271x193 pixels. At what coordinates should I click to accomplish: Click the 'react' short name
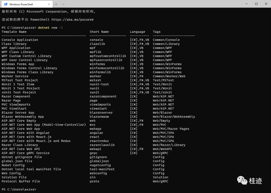click(95, 137)
